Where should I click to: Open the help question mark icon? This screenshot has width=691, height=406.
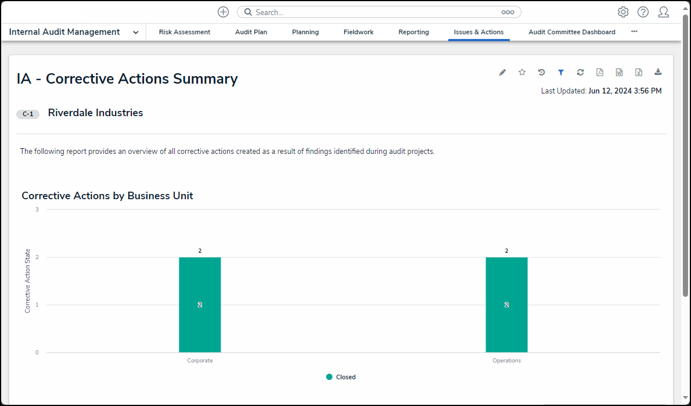(643, 12)
